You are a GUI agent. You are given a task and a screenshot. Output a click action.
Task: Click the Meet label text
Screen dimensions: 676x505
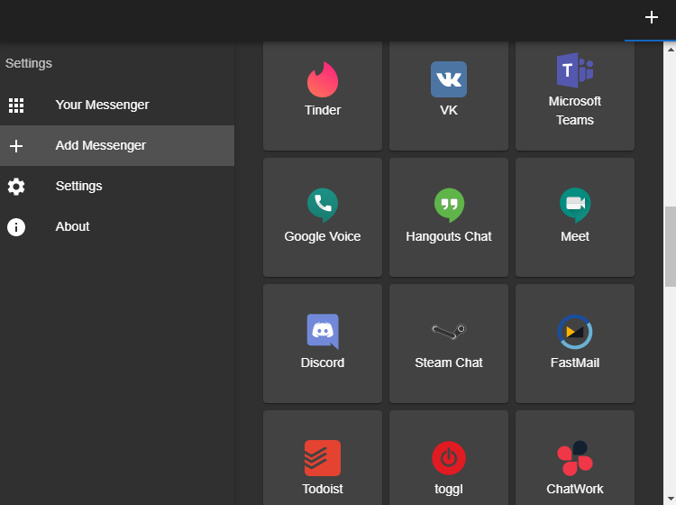pos(575,236)
